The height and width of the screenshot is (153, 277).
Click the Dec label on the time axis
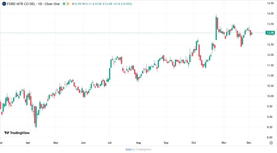pos(249,143)
